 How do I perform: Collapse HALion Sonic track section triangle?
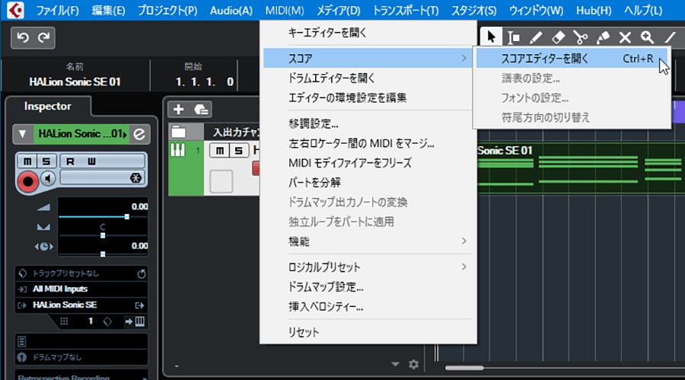click(x=23, y=134)
